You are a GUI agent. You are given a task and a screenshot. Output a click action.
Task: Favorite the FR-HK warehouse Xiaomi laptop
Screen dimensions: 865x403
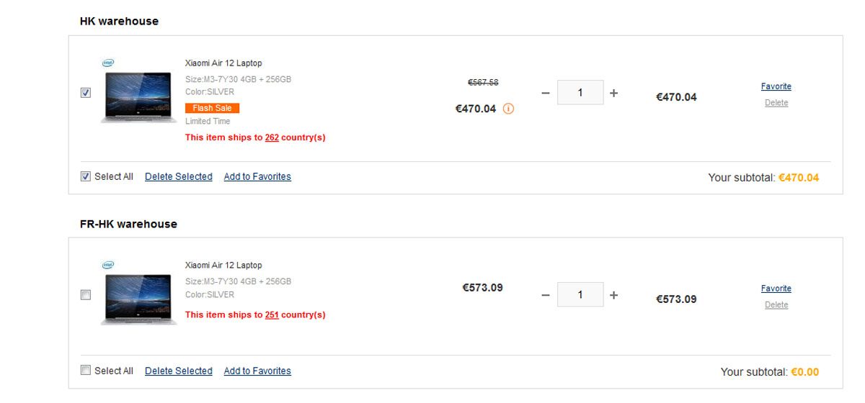tap(776, 289)
